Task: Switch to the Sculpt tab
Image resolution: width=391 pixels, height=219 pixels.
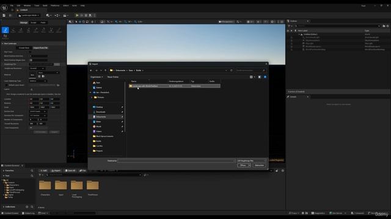Action: click(34, 23)
